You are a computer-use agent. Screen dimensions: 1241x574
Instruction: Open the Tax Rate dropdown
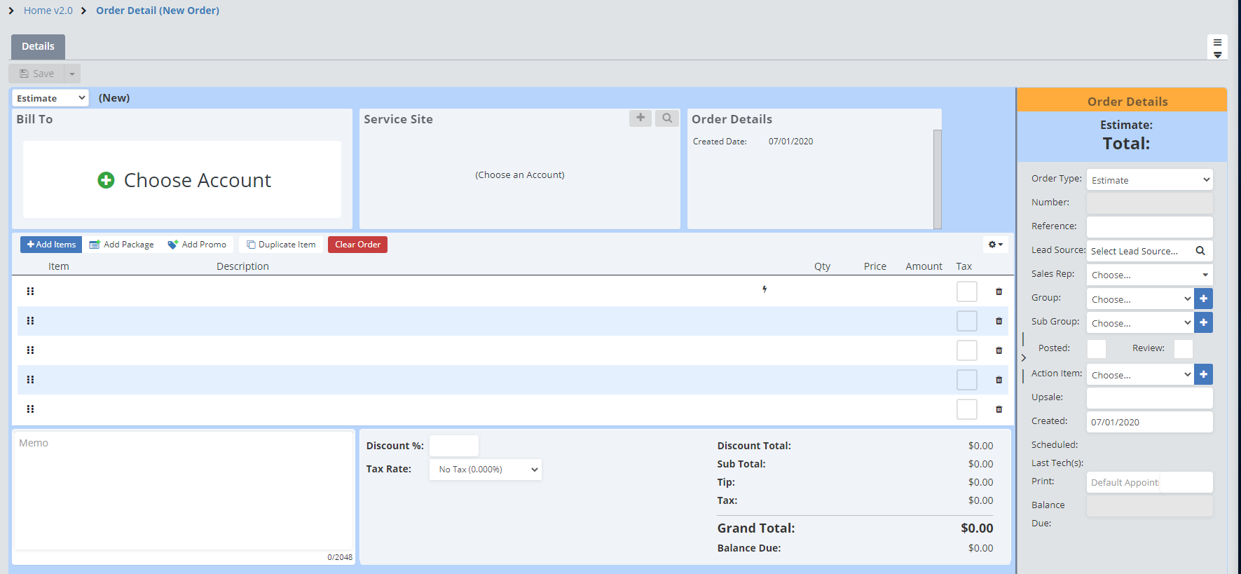486,470
